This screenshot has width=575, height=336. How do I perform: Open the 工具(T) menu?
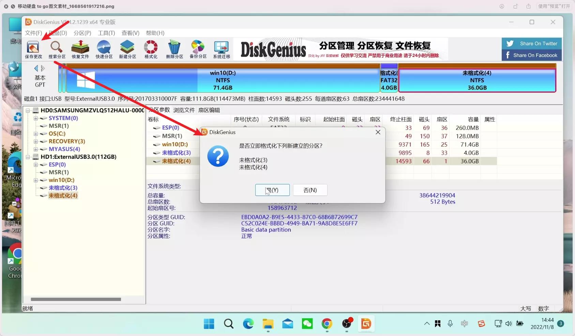pos(106,33)
